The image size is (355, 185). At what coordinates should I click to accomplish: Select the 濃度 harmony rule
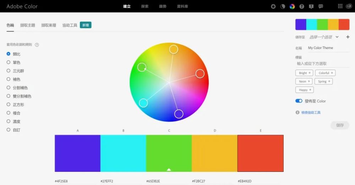9,121
